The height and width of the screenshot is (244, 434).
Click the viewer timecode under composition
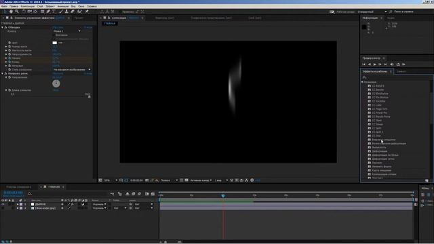136,180
